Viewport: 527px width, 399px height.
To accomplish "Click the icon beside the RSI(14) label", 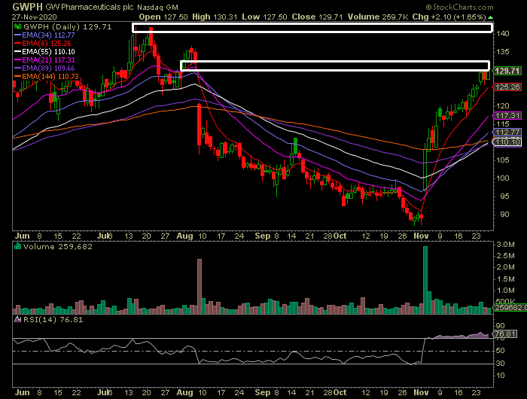I will pos(17,319).
